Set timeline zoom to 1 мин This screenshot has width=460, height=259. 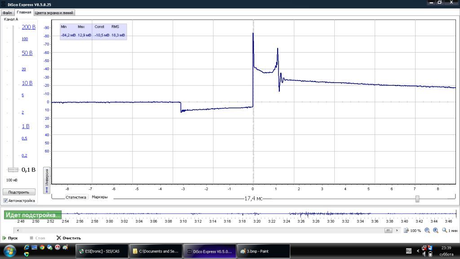450,231
